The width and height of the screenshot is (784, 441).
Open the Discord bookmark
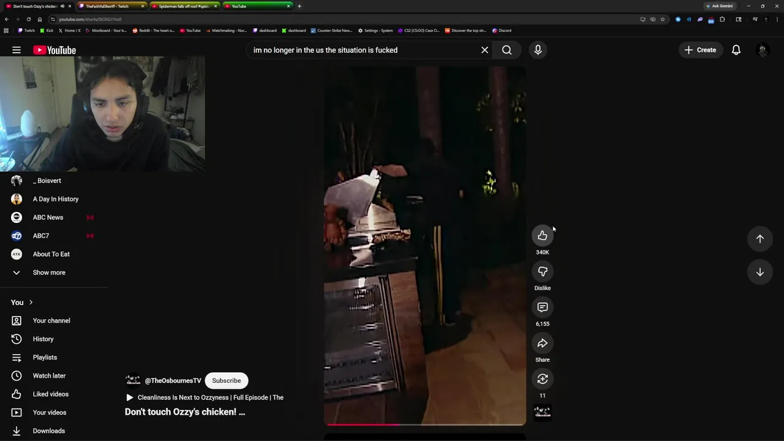coord(502,31)
